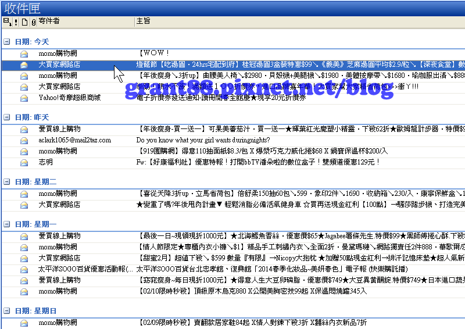
Task: Sort by the attachment paperclip column header
Action: coord(34,22)
